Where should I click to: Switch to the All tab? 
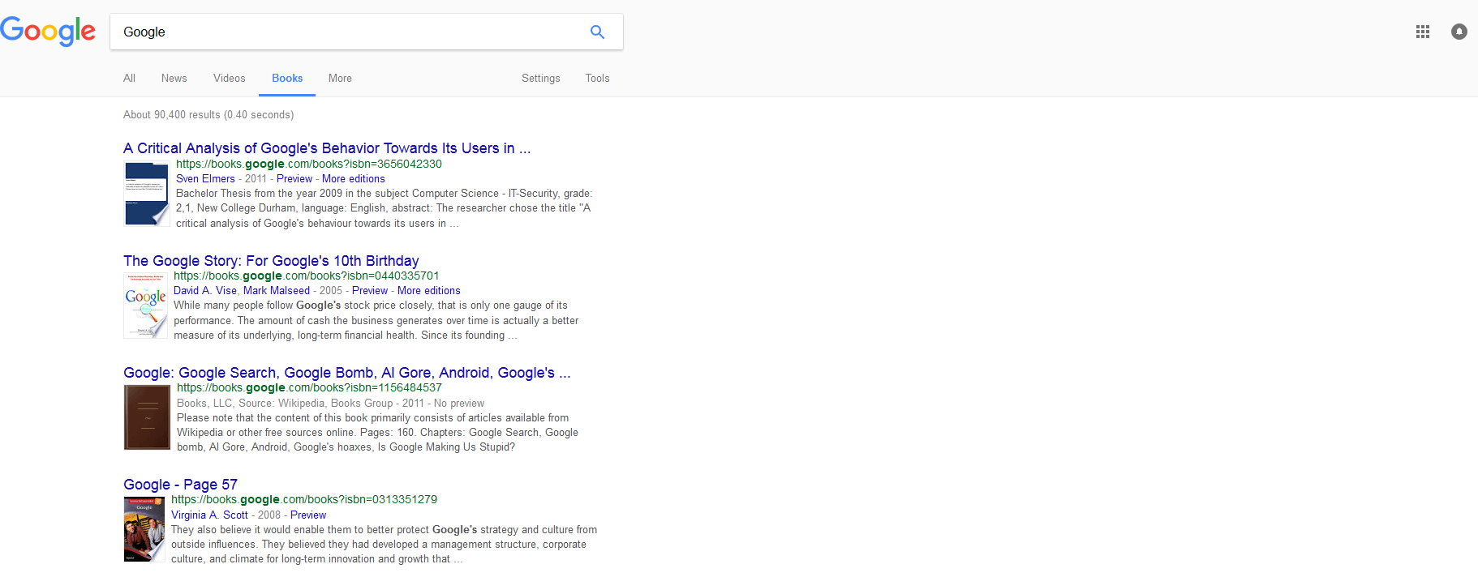tap(129, 79)
